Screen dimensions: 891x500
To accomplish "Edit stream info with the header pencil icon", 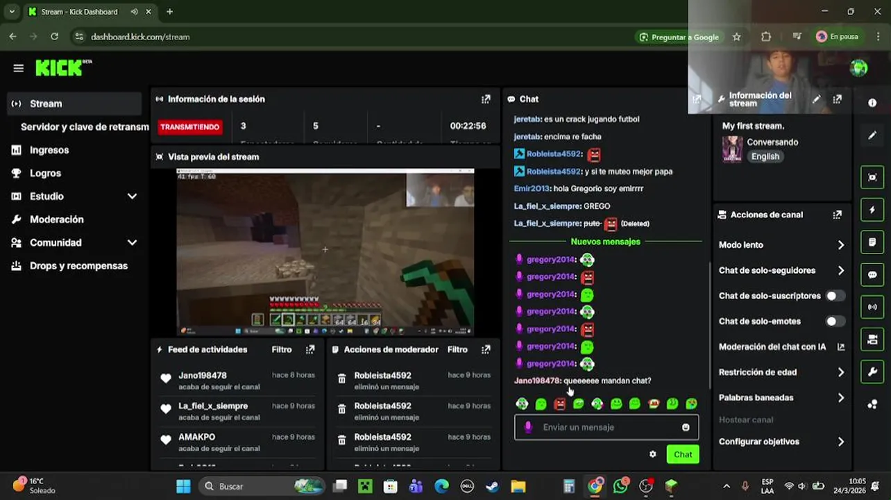I will [817, 99].
